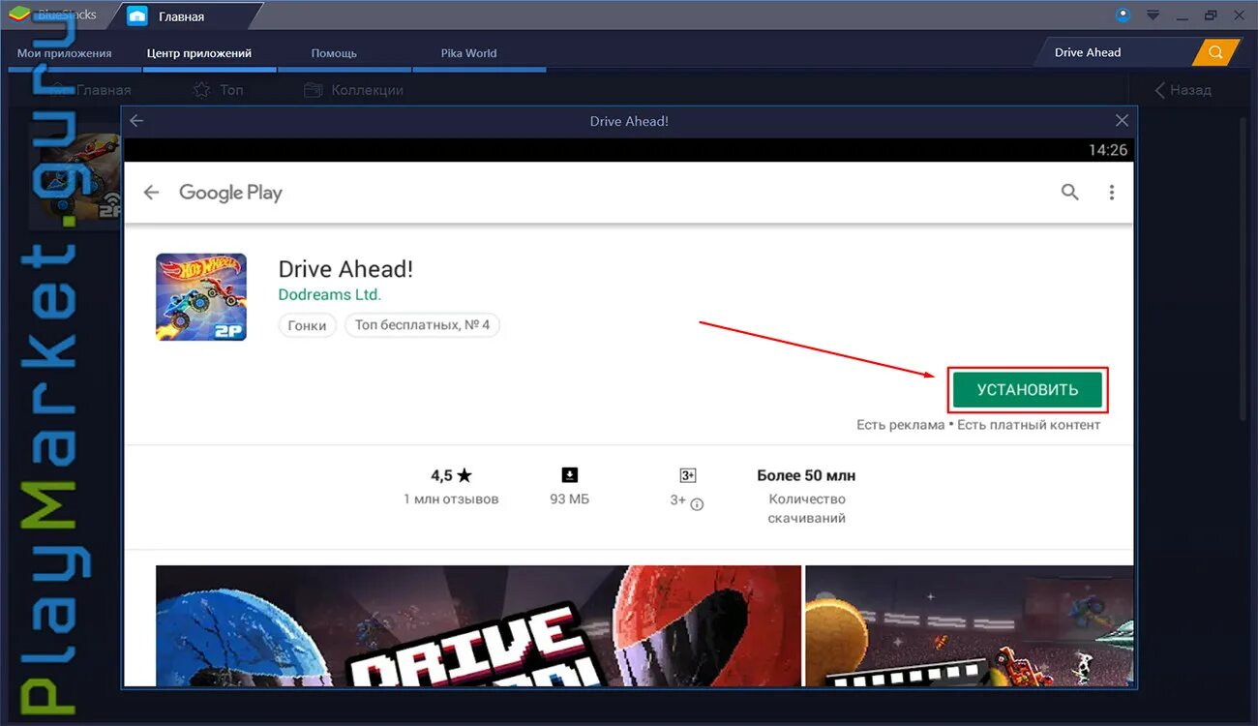Open the second gameplay screenshot

pyautogui.click(x=969, y=625)
